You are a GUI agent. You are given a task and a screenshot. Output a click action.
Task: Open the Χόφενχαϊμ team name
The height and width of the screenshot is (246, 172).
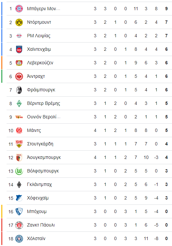38,198
